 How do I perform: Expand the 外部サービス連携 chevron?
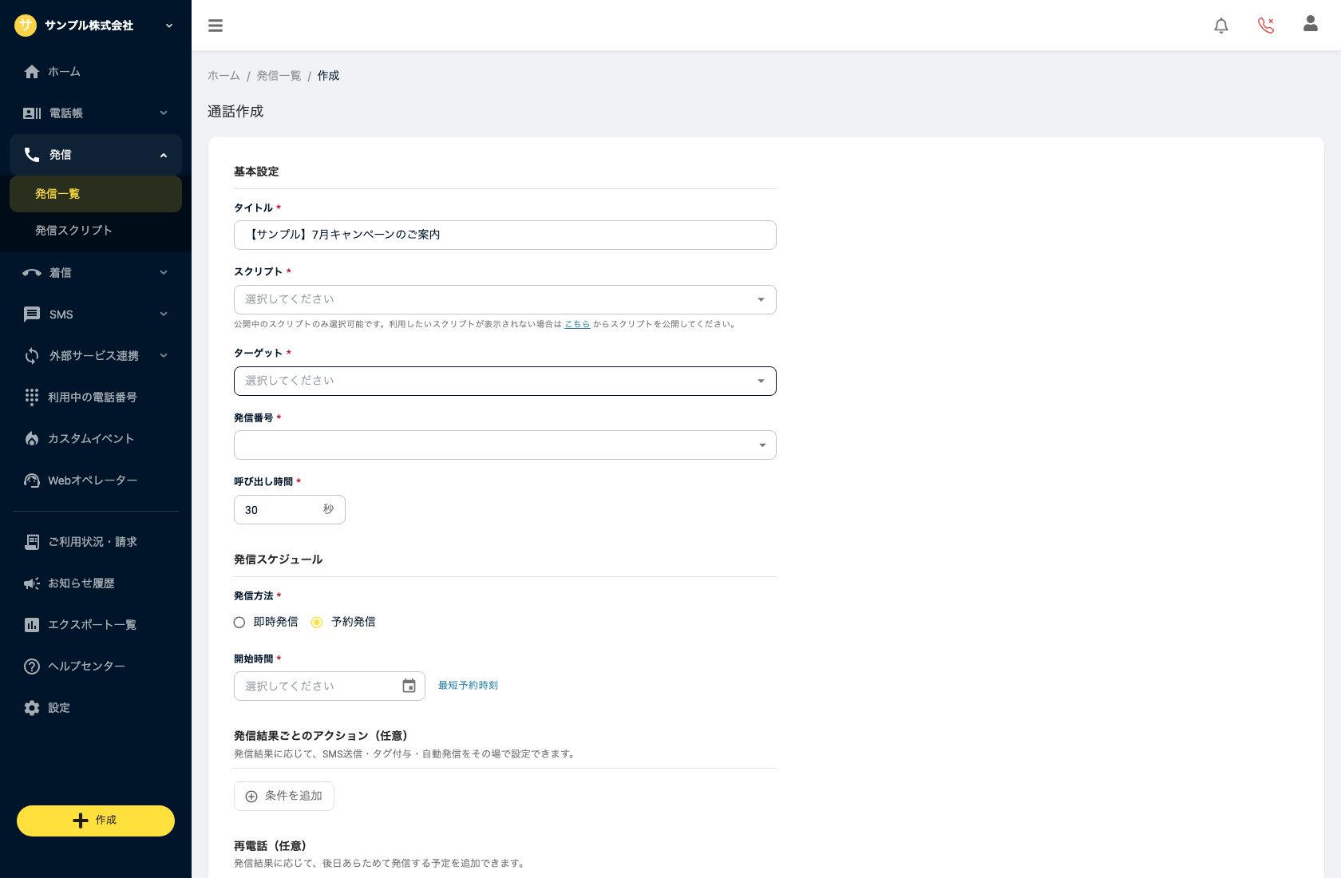(x=164, y=356)
